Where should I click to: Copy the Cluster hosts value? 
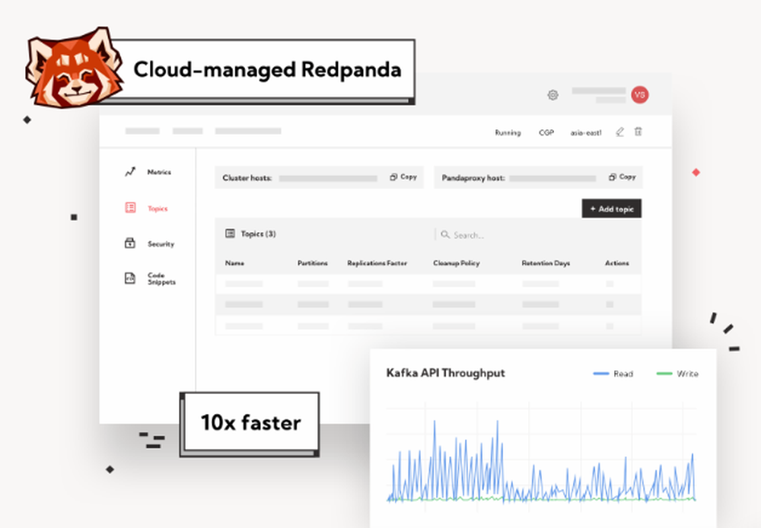[403, 177]
